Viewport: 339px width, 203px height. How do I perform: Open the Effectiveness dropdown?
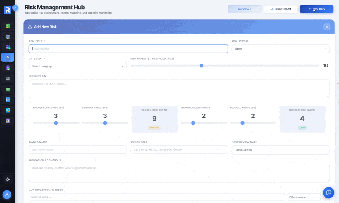(303, 197)
